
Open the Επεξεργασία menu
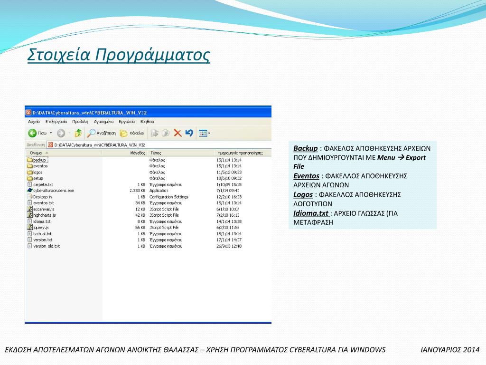coord(56,122)
